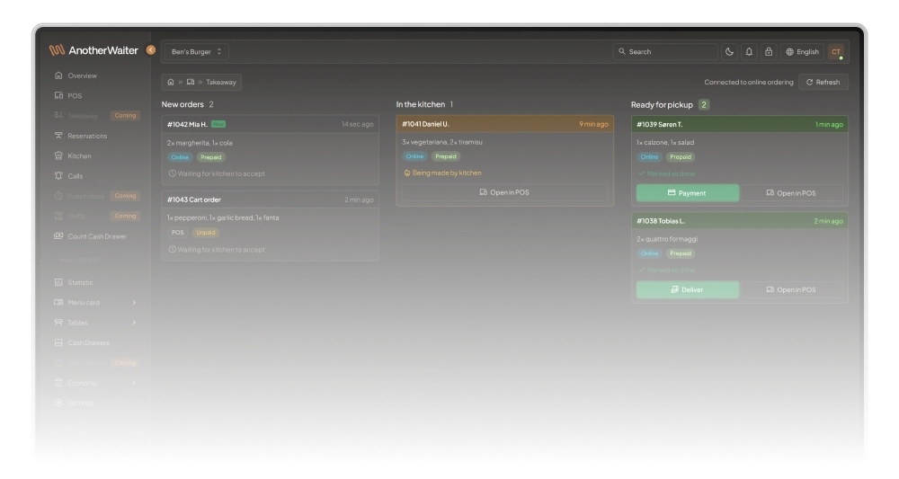899x479 pixels.
Task: Toggle dark mode with moon icon
Action: coord(729,51)
